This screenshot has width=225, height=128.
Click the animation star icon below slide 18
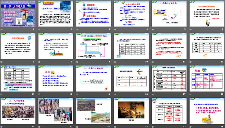tap(191, 94)
